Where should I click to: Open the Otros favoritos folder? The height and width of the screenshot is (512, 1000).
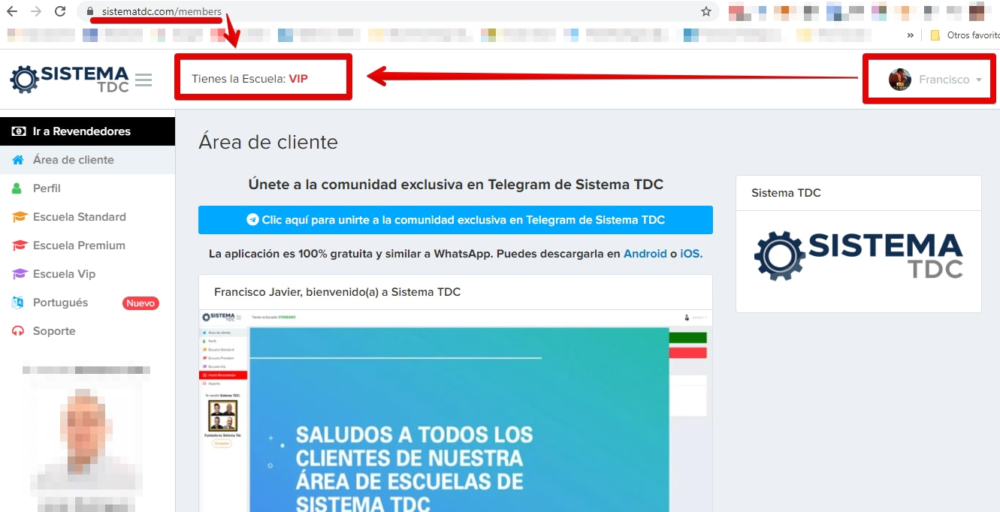(965, 35)
